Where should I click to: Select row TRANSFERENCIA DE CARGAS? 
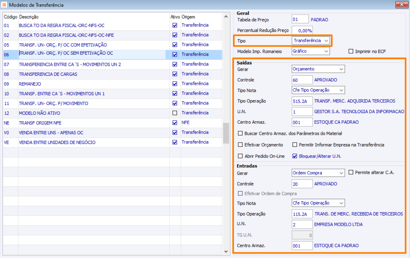click(x=113, y=74)
